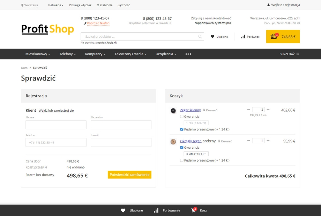The image size is (321, 216).
Task: Increase Zegar ścienny quantity with plus
Action: [268, 110]
